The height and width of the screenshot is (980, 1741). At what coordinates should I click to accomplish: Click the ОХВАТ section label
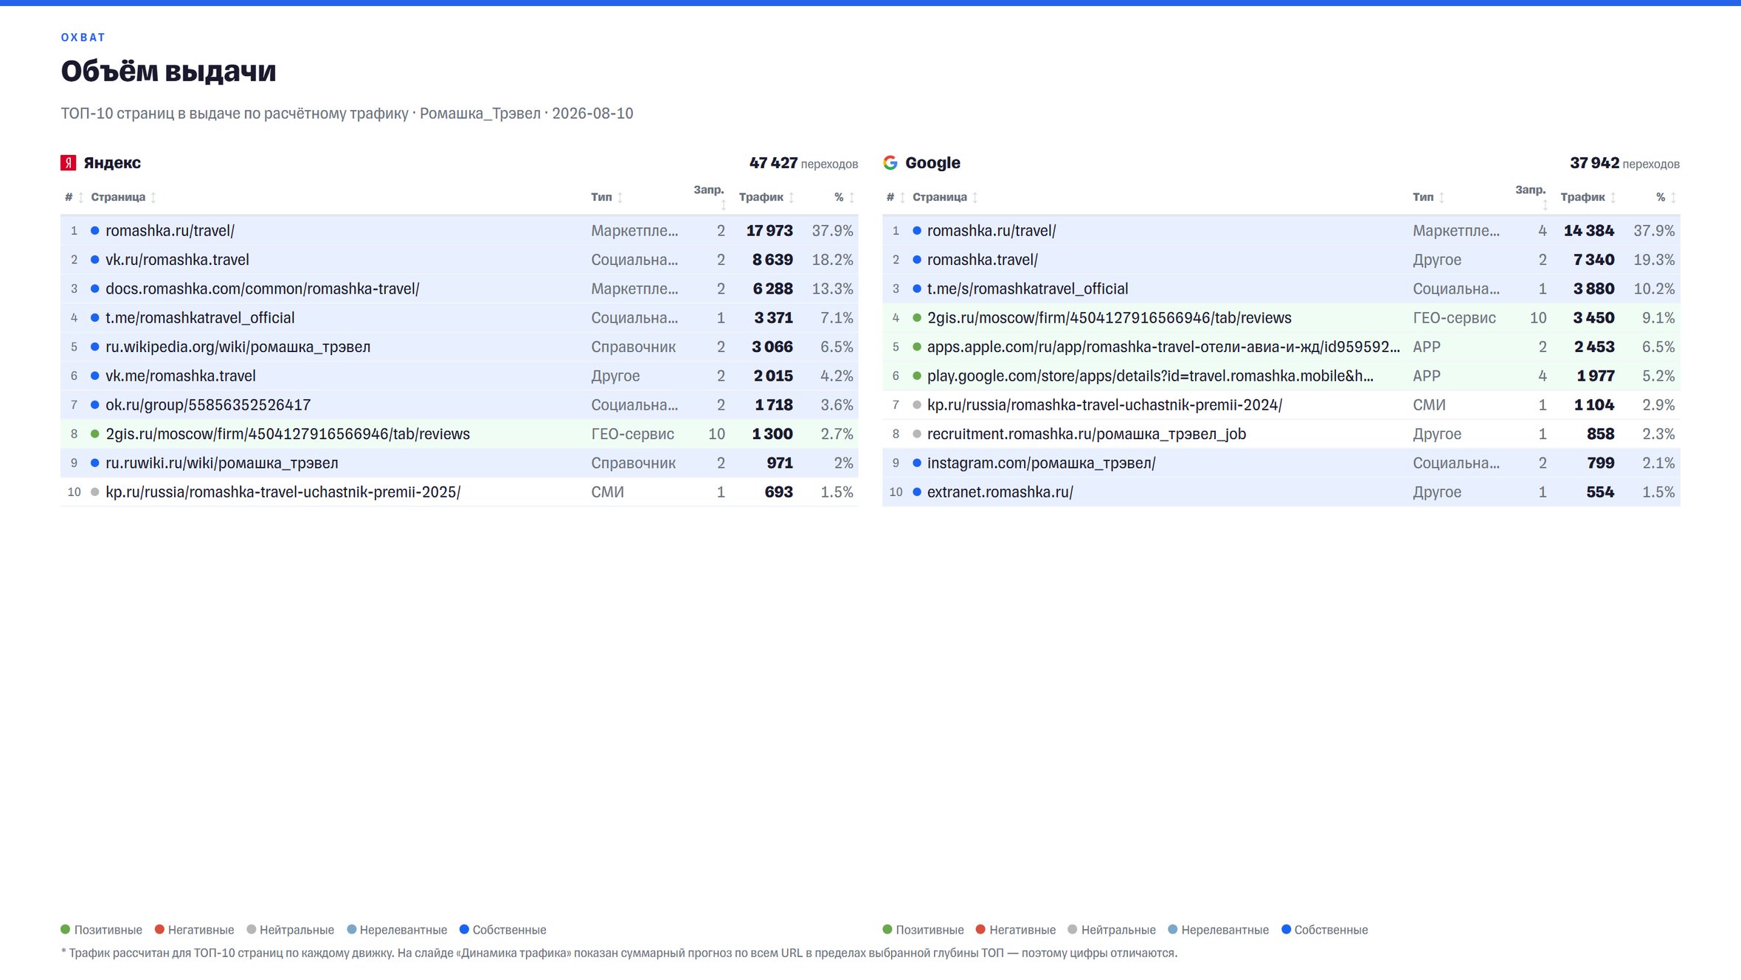coord(83,38)
